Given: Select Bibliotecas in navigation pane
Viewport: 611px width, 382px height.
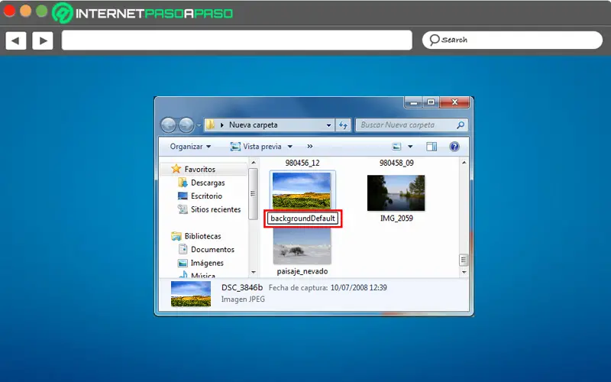Looking at the screenshot, I should [x=202, y=236].
